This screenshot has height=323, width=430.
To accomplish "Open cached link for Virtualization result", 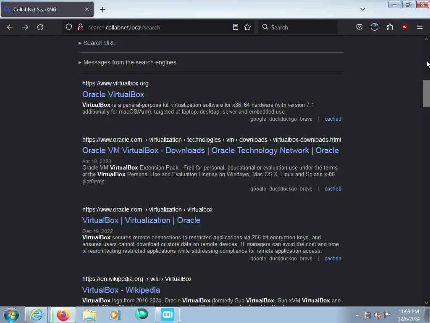I will click(333, 259).
